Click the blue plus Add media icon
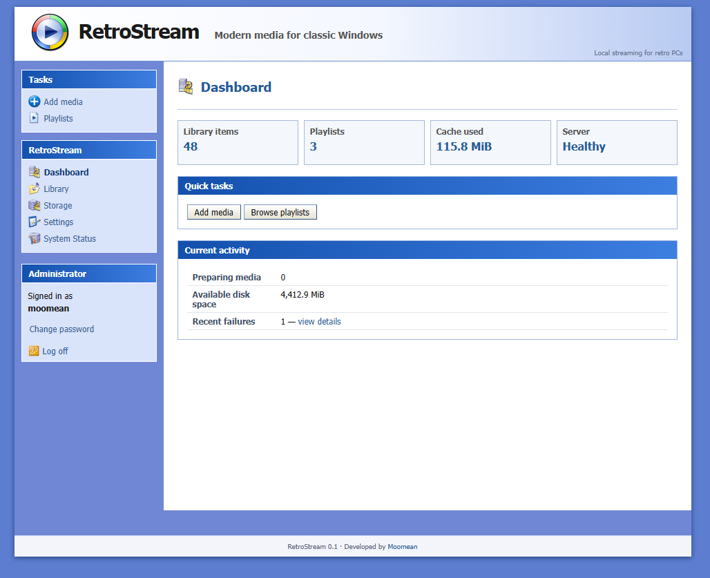 [35, 102]
